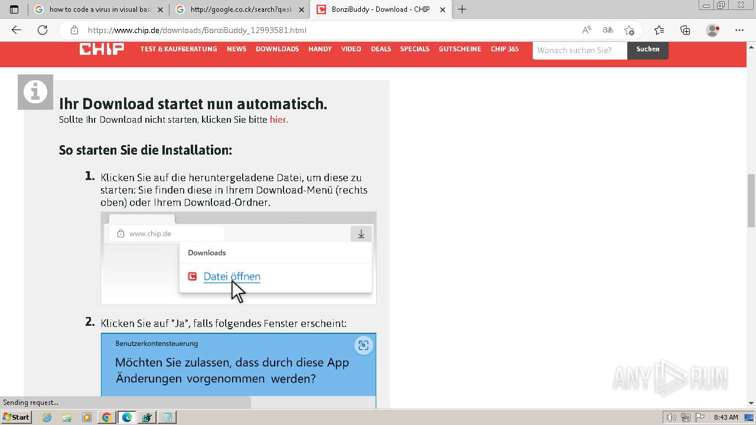Viewport: 756px width, 425px height.
Task: Reload the current page
Action: 43,30
